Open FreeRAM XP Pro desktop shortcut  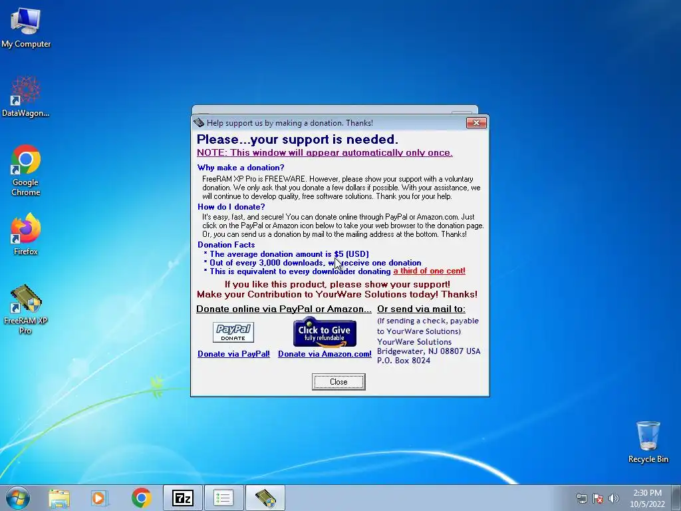(26, 309)
